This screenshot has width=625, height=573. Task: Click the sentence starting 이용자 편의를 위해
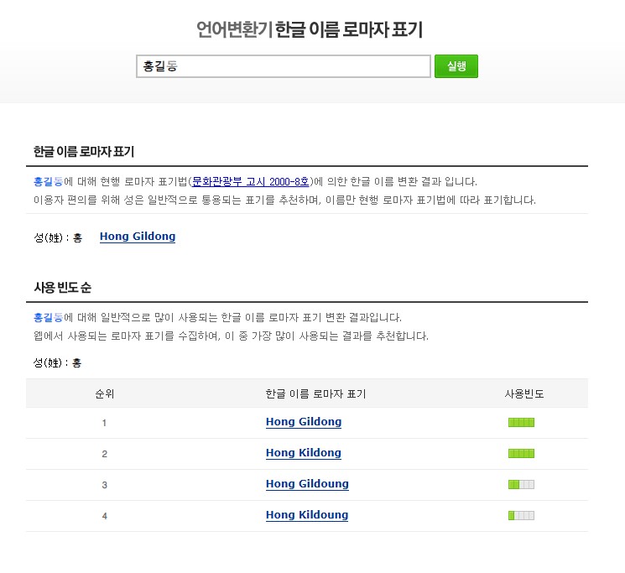(284, 200)
